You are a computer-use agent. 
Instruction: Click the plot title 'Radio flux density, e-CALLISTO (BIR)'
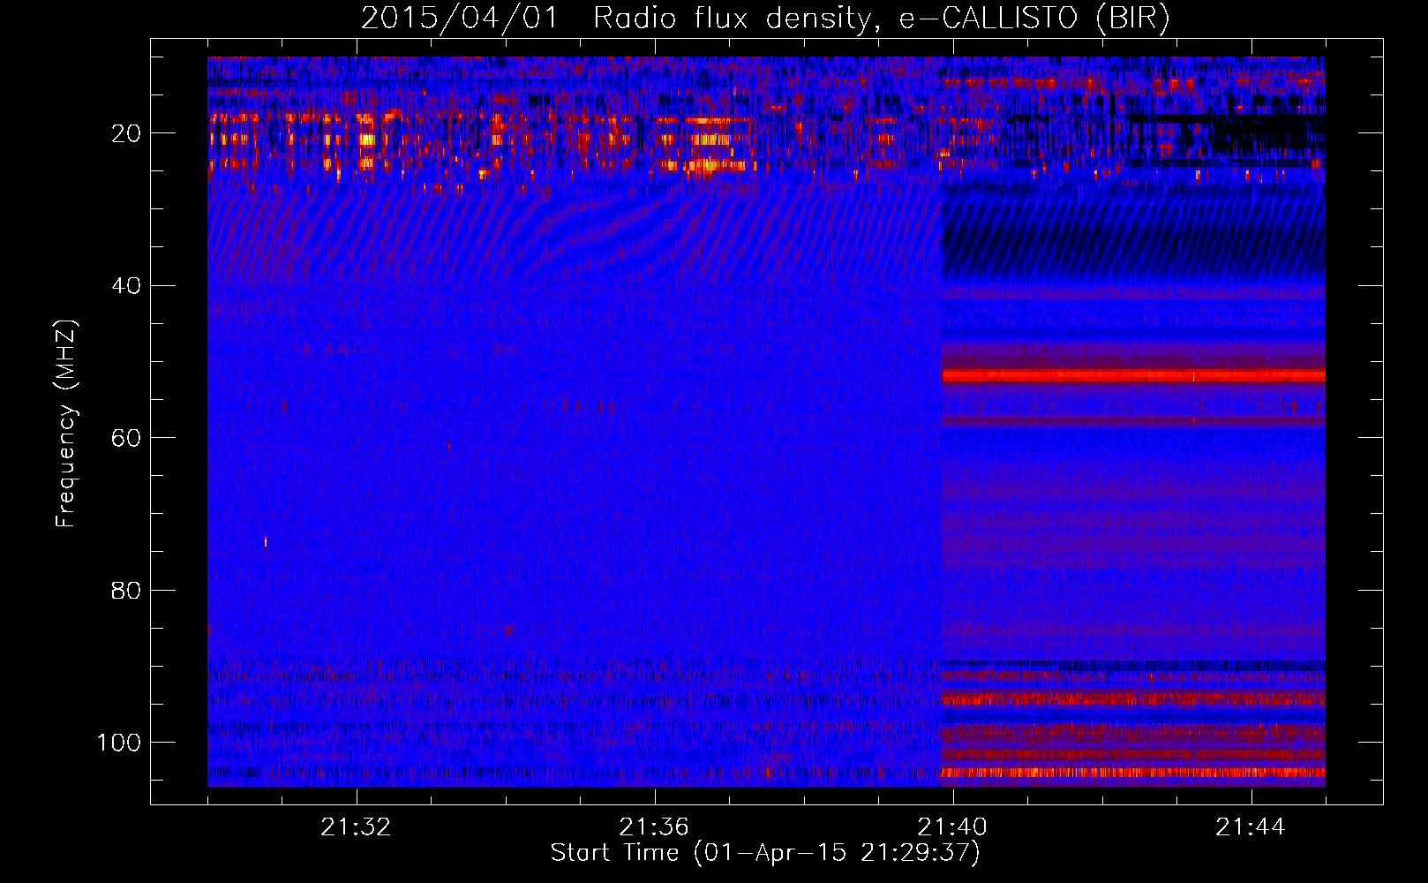pyautogui.click(x=881, y=18)
